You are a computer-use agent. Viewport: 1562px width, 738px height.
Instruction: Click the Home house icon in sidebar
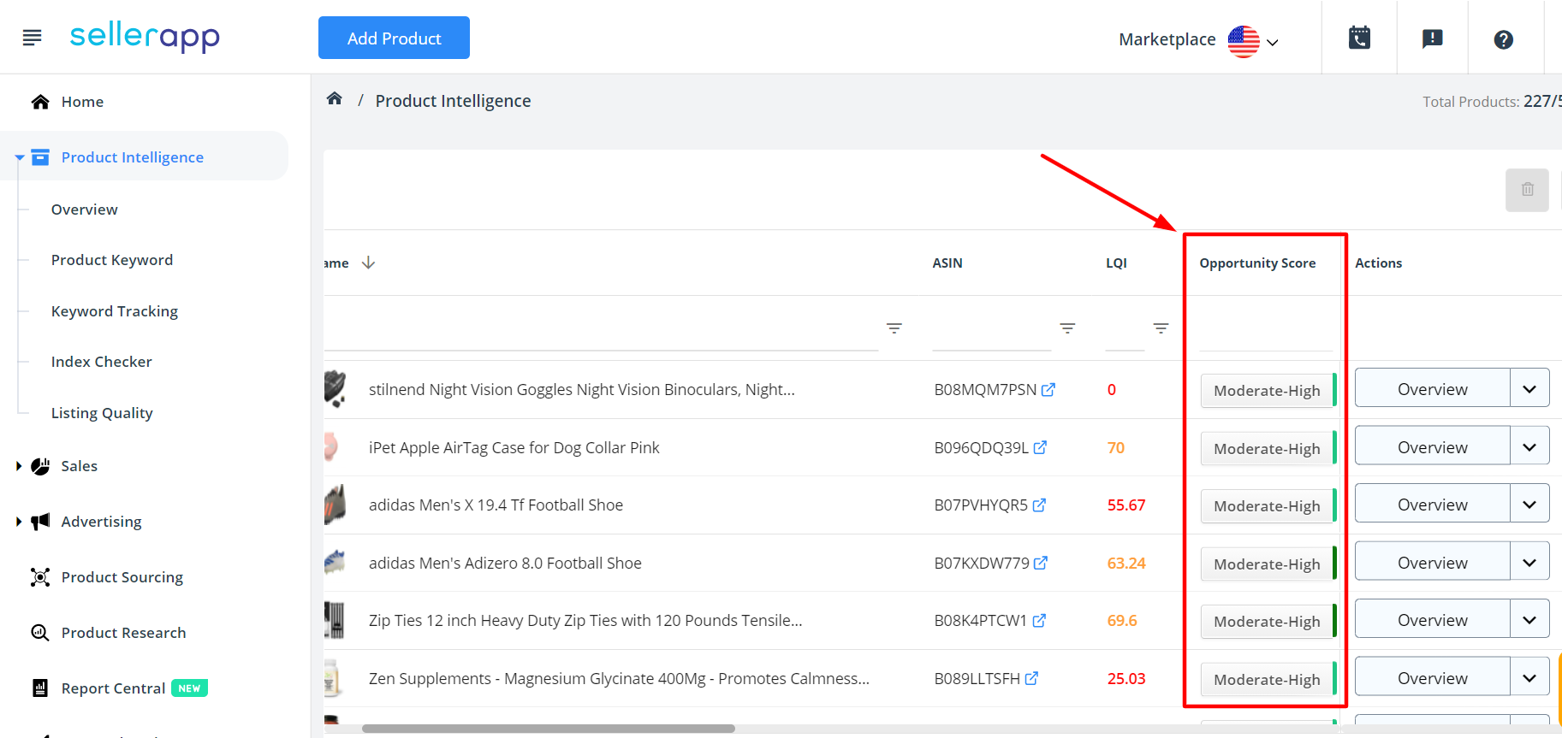coord(40,102)
